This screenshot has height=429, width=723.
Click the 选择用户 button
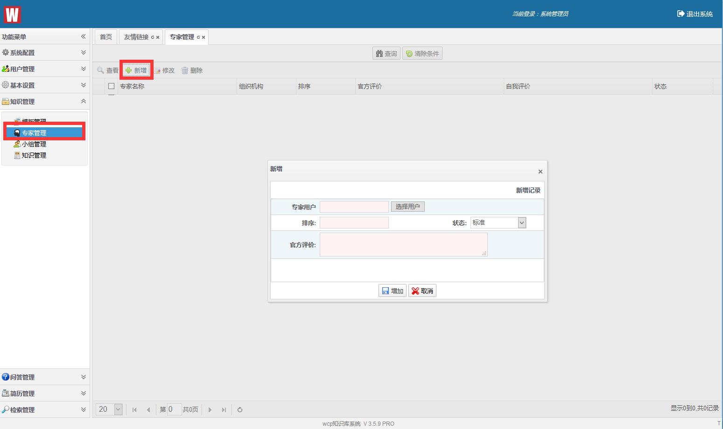click(408, 207)
